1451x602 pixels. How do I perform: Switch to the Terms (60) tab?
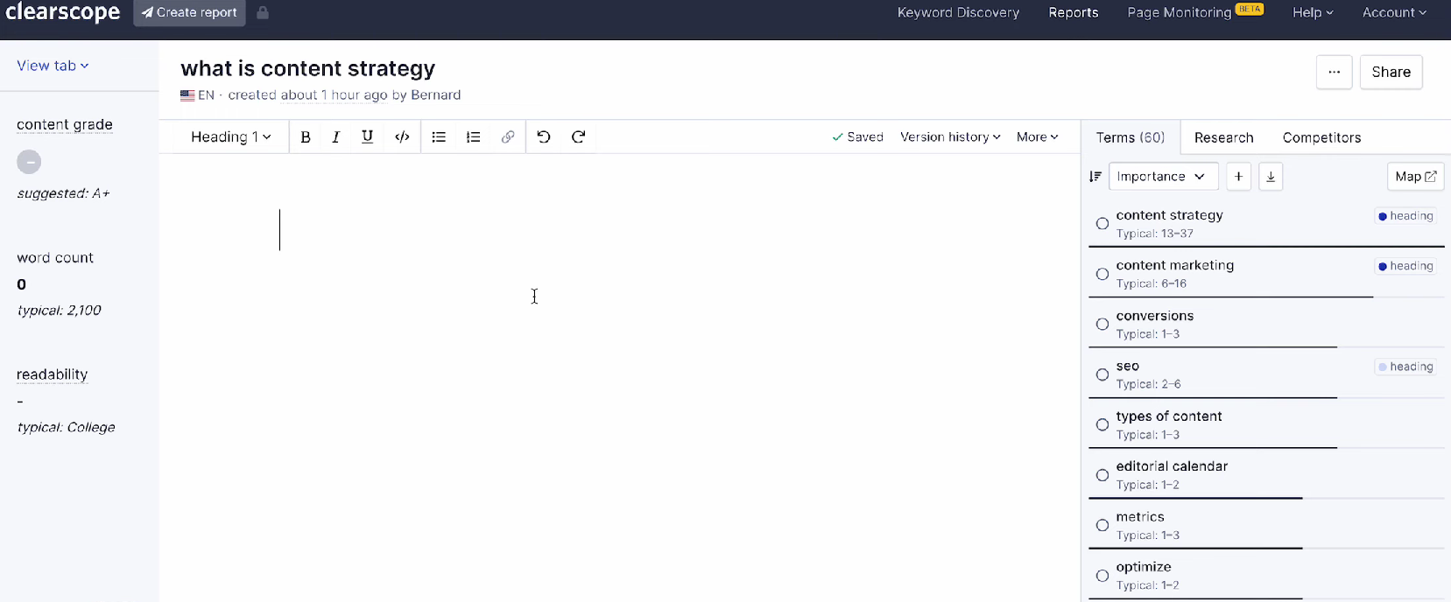(1131, 138)
